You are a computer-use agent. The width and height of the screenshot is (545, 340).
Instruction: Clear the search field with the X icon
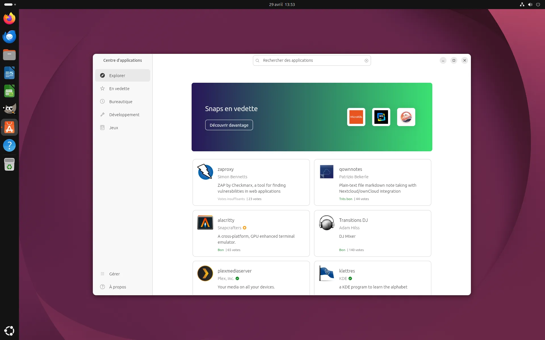366,61
